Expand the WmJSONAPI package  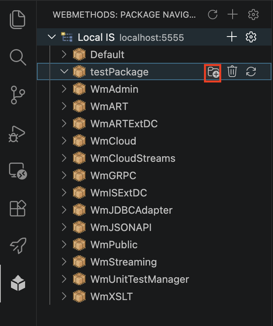coord(64,227)
